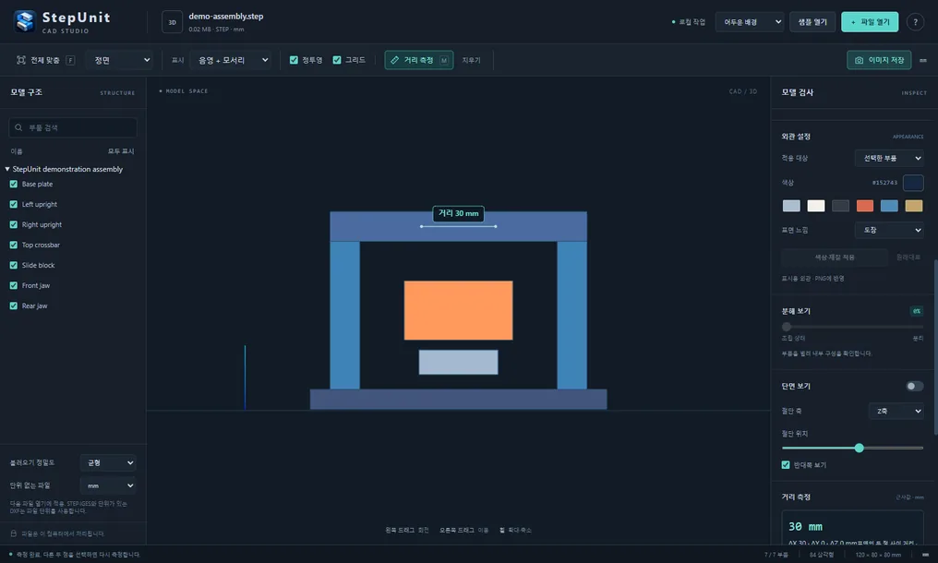Click the fit-all frame icon
This screenshot has width=938, height=563.
pos(21,60)
